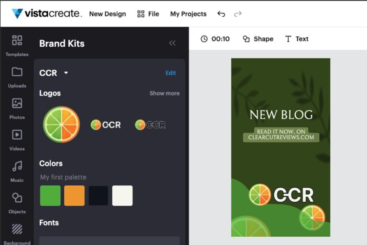The width and height of the screenshot is (367, 245).
Task: Show more logos
Action: click(x=165, y=93)
